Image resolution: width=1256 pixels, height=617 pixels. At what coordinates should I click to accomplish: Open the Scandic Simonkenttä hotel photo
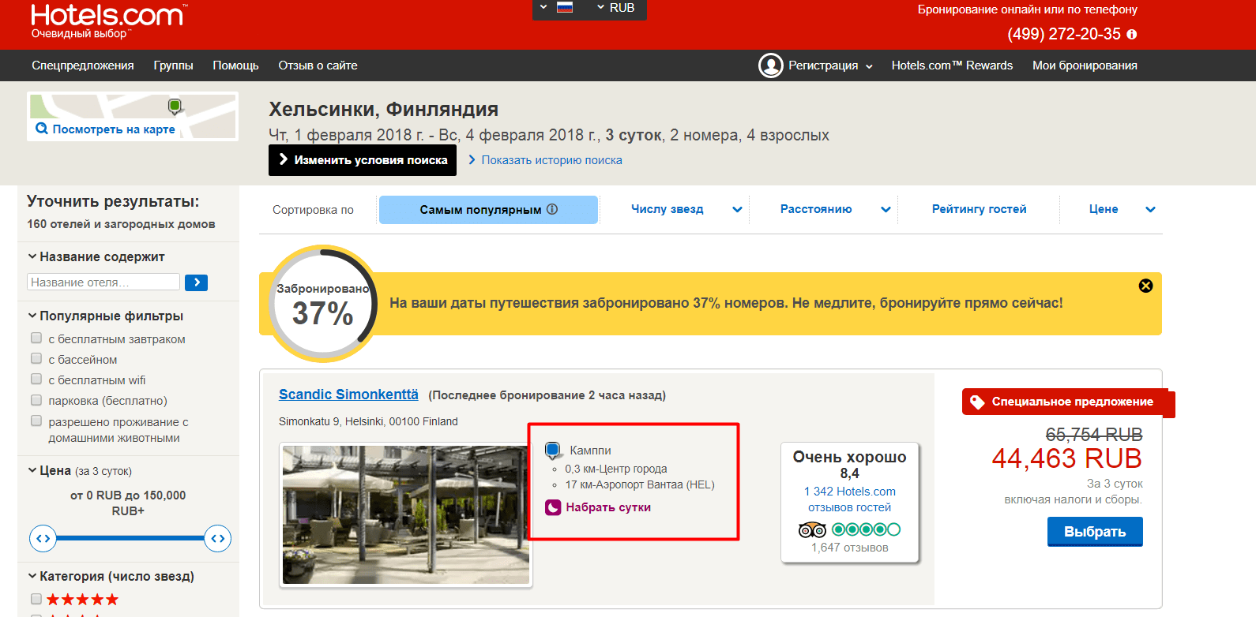click(406, 514)
